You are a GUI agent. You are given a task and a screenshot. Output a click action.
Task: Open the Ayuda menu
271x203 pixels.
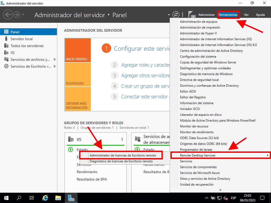[x=260, y=15]
